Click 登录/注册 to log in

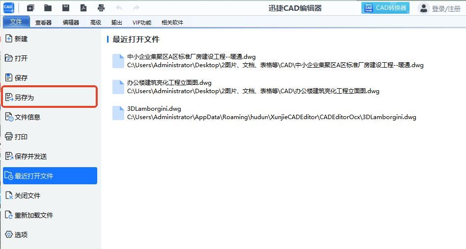pyautogui.click(x=446, y=9)
